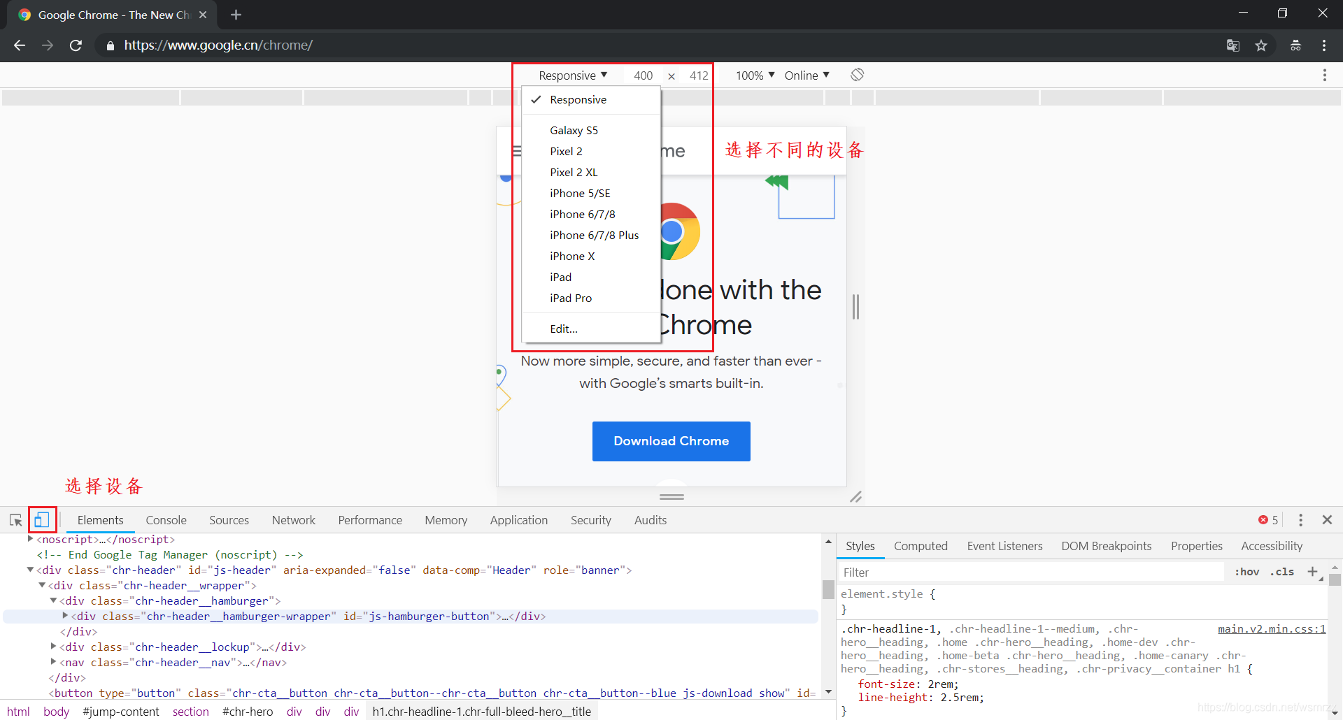Screen dimensions: 1343x720
Task: Switch to the Console tab
Action: point(166,520)
